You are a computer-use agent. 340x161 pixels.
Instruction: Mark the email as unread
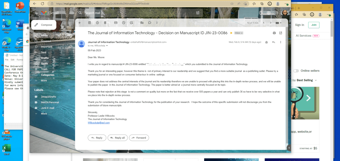(x=116, y=23)
